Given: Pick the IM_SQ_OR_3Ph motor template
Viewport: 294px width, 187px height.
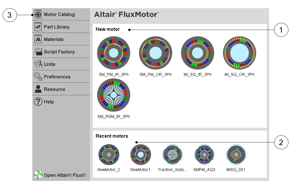Looking at the screenshot, I should 239,53.
